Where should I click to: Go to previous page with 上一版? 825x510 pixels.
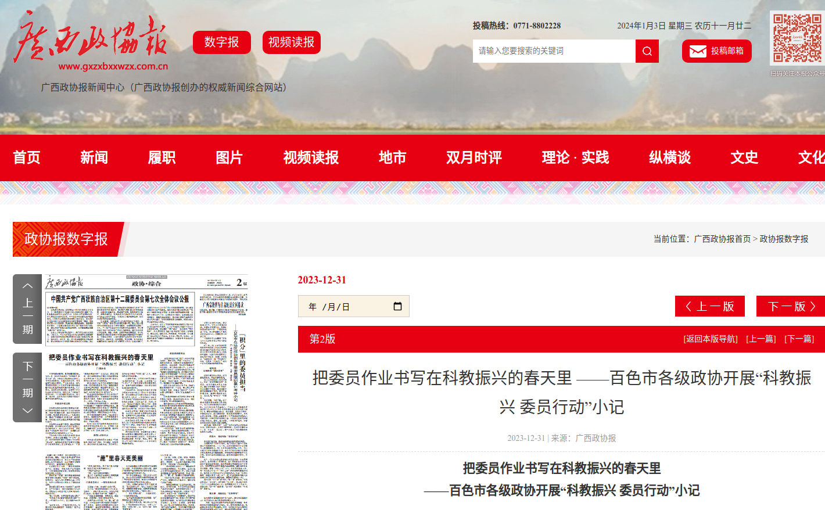click(709, 306)
